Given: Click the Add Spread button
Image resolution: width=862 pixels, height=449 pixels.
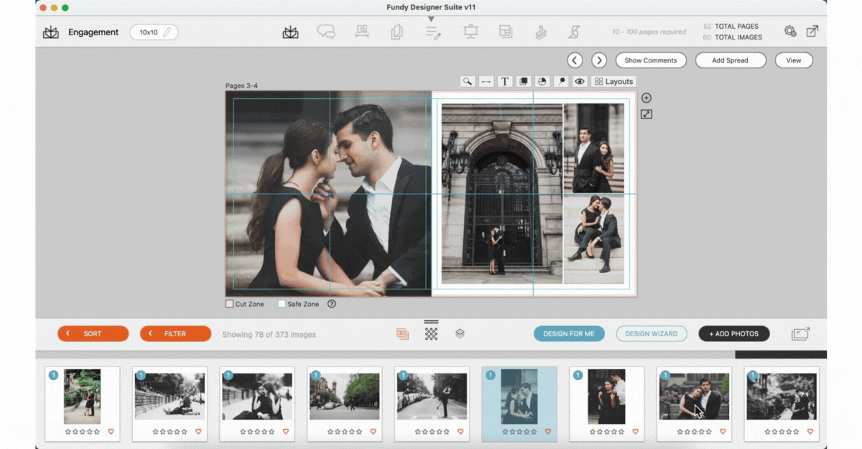Looking at the screenshot, I should click(x=731, y=60).
